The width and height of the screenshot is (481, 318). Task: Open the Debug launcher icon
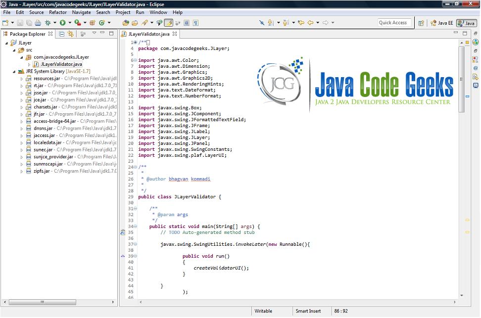click(x=48, y=23)
